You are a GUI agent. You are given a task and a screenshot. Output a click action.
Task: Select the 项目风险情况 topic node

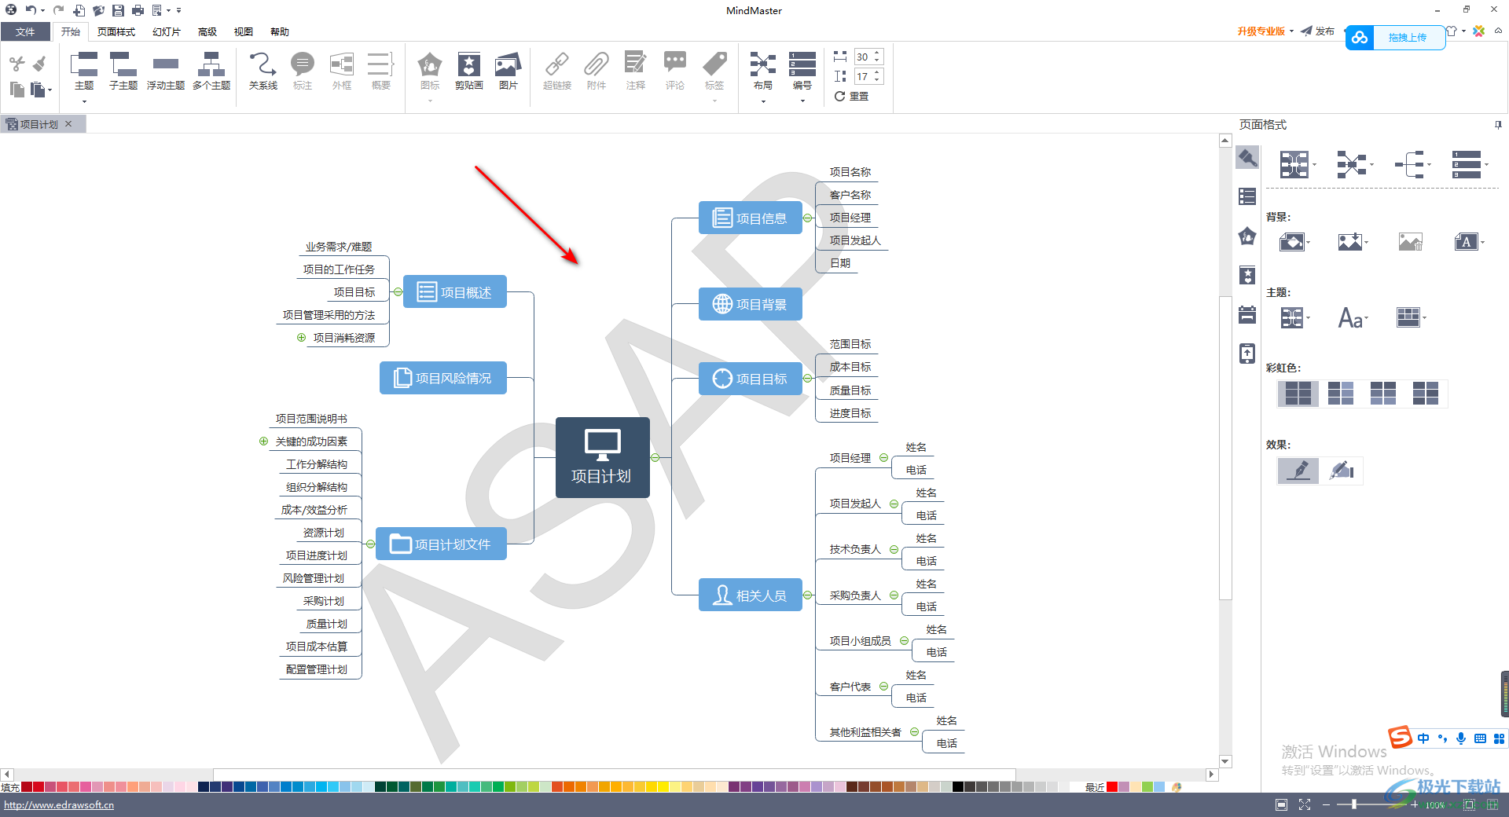tap(443, 378)
